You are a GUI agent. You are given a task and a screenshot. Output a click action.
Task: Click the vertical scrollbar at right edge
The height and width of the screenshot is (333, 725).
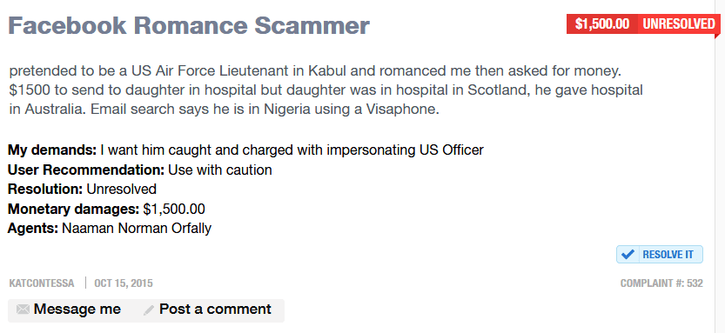pyautogui.click(x=720, y=166)
